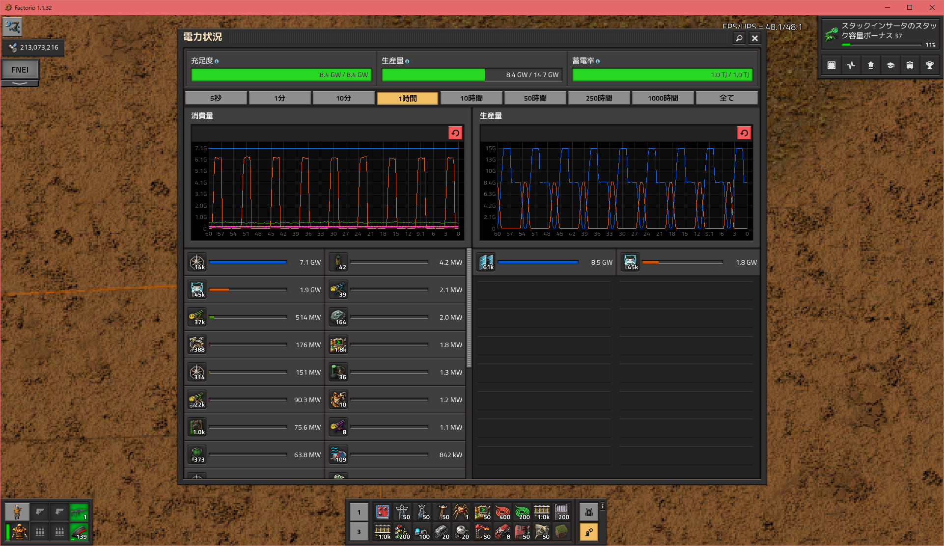This screenshot has width=944, height=546.
Task: Click the search icon in 電力状況 window
Action: (739, 38)
